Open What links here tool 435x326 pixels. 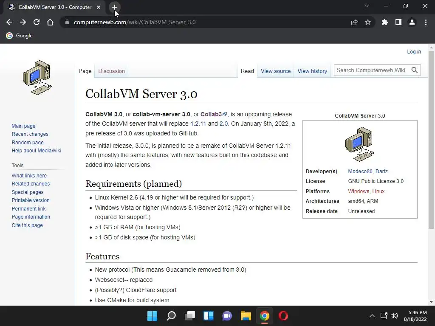[x=29, y=175]
